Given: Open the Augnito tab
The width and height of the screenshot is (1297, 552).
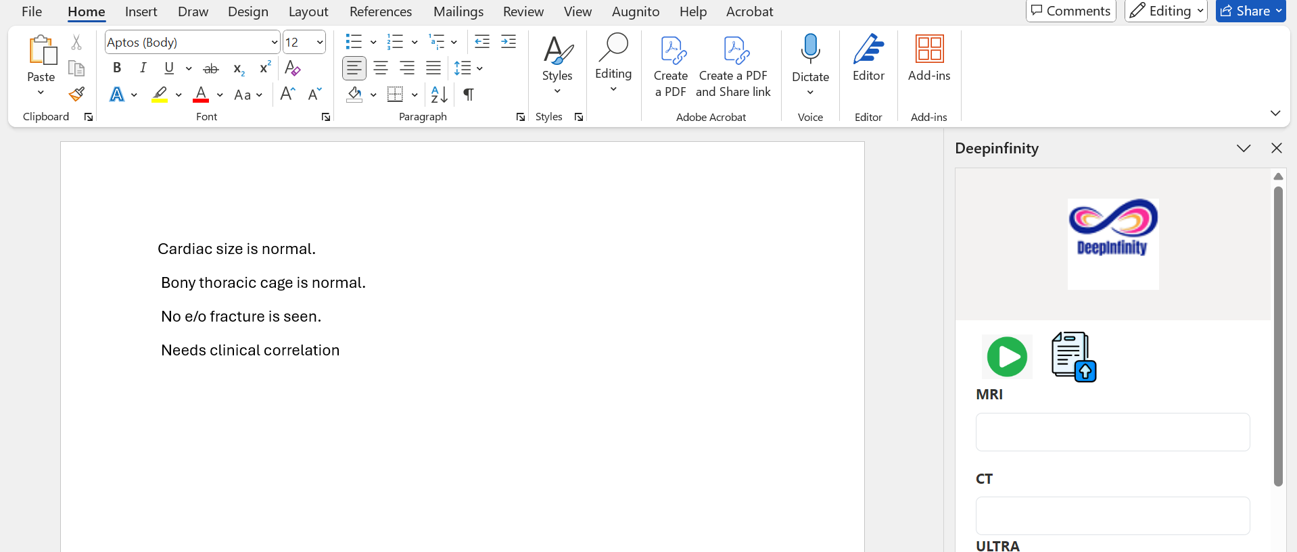Looking at the screenshot, I should pyautogui.click(x=635, y=11).
